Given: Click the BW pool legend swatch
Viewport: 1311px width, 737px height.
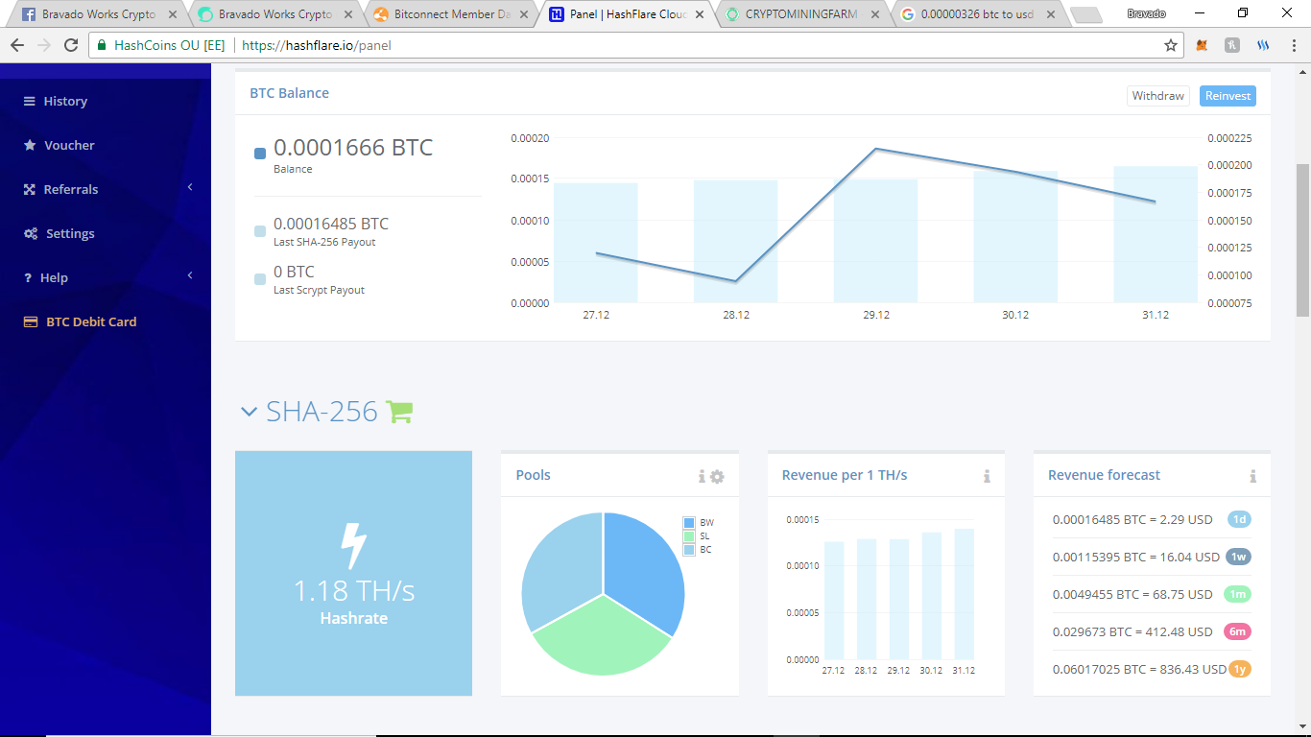Looking at the screenshot, I should pyautogui.click(x=688, y=523).
